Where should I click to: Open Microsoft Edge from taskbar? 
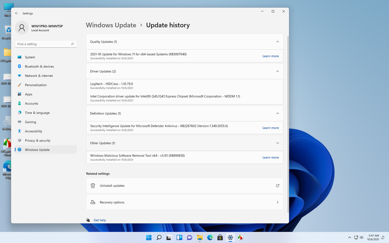[x=210, y=238]
